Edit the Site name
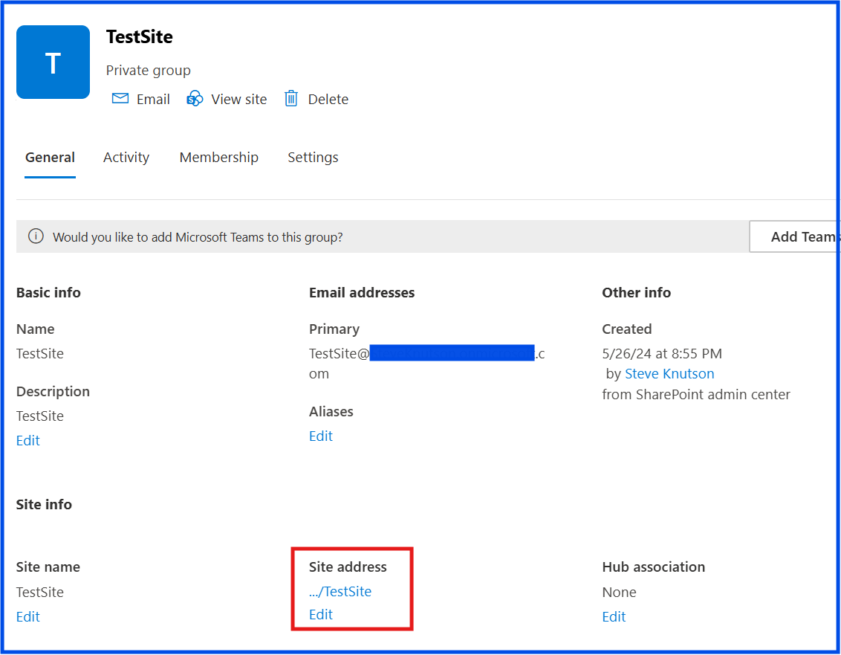 coord(28,617)
